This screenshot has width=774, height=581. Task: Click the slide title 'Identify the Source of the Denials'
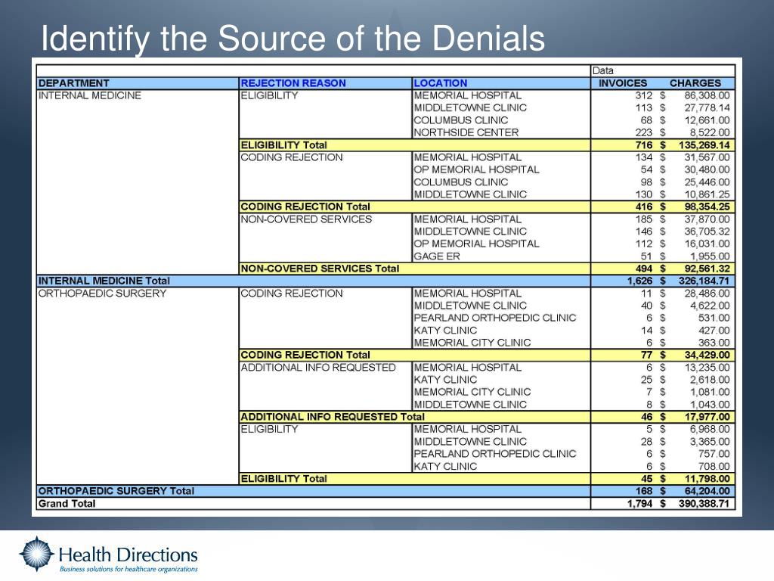click(x=293, y=38)
